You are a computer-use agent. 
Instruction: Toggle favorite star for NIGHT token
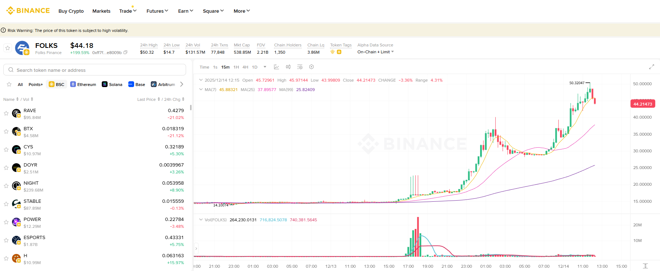click(x=6, y=186)
